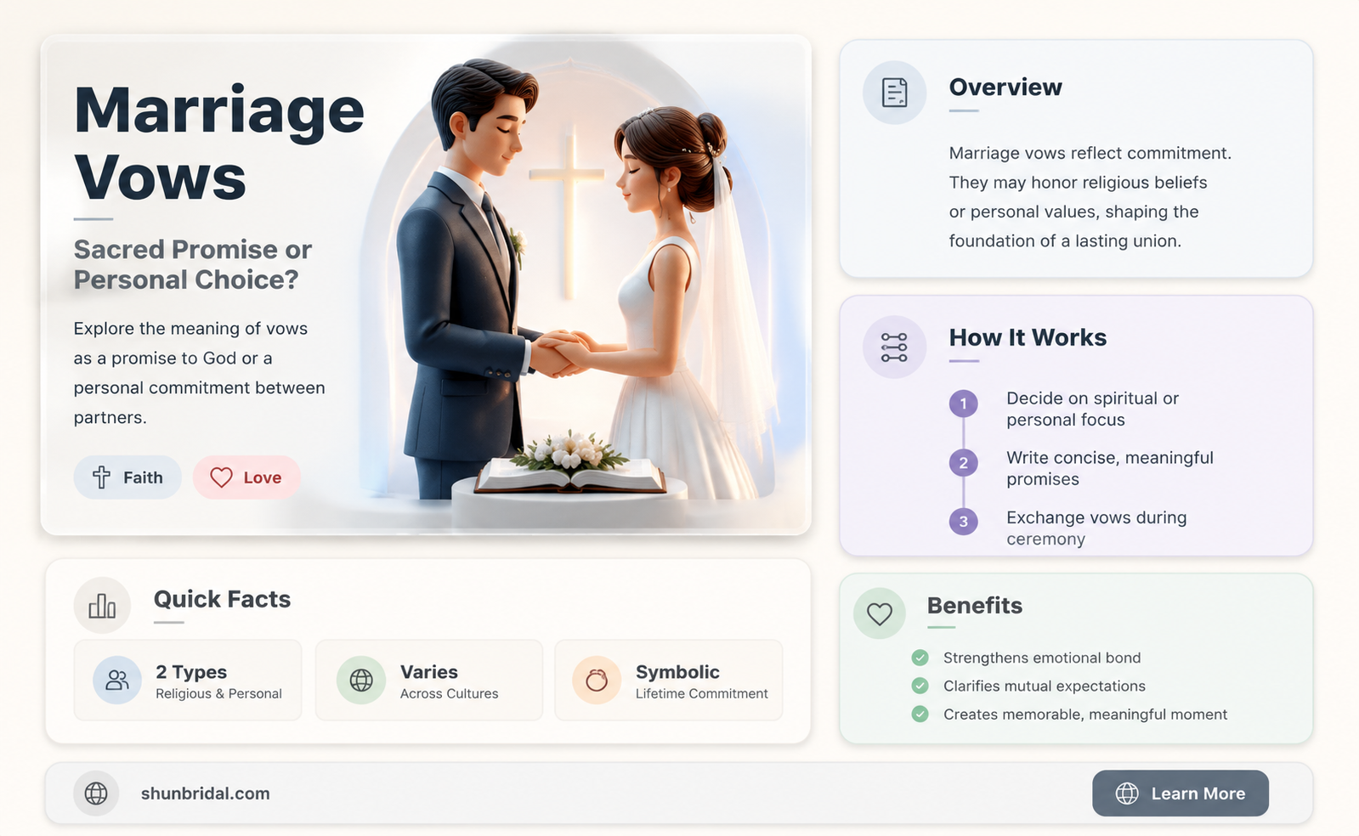Viewport: 1359px width, 836px height.
Task: Click the How It Works steps icon
Action: (x=894, y=347)
